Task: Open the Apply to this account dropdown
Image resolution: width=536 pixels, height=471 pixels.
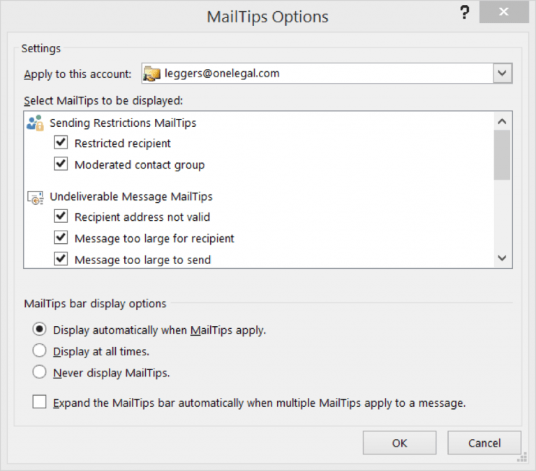Action: (502, 73)
